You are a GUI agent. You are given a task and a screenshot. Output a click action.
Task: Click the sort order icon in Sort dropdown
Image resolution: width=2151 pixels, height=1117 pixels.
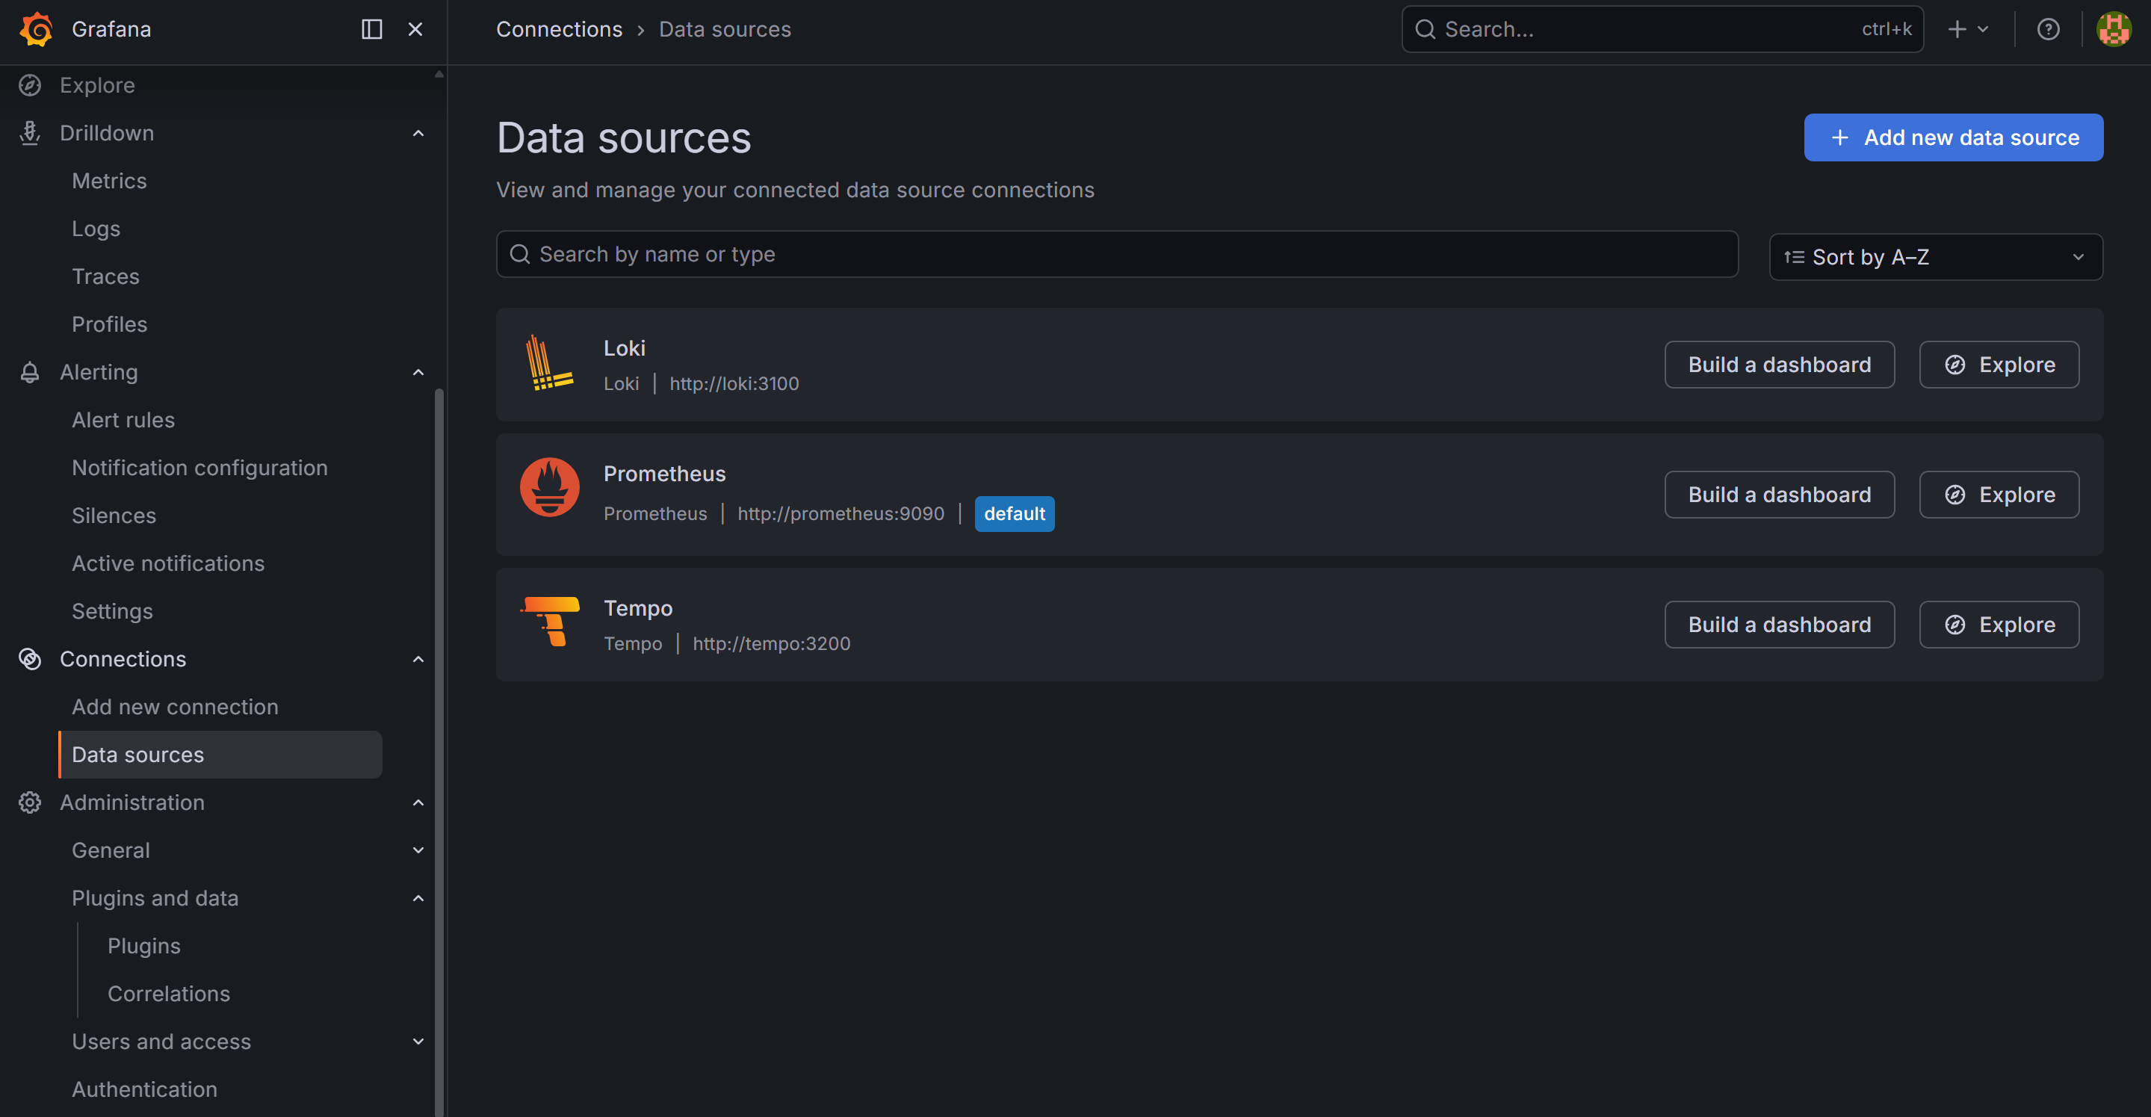[x=1794, y=257]
